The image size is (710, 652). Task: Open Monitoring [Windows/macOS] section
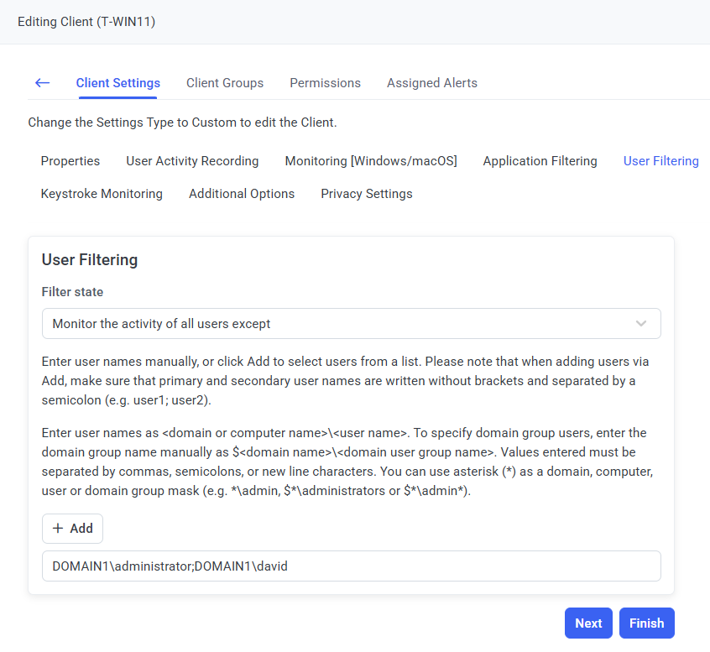pyautogui.click(x=371, y=161)
